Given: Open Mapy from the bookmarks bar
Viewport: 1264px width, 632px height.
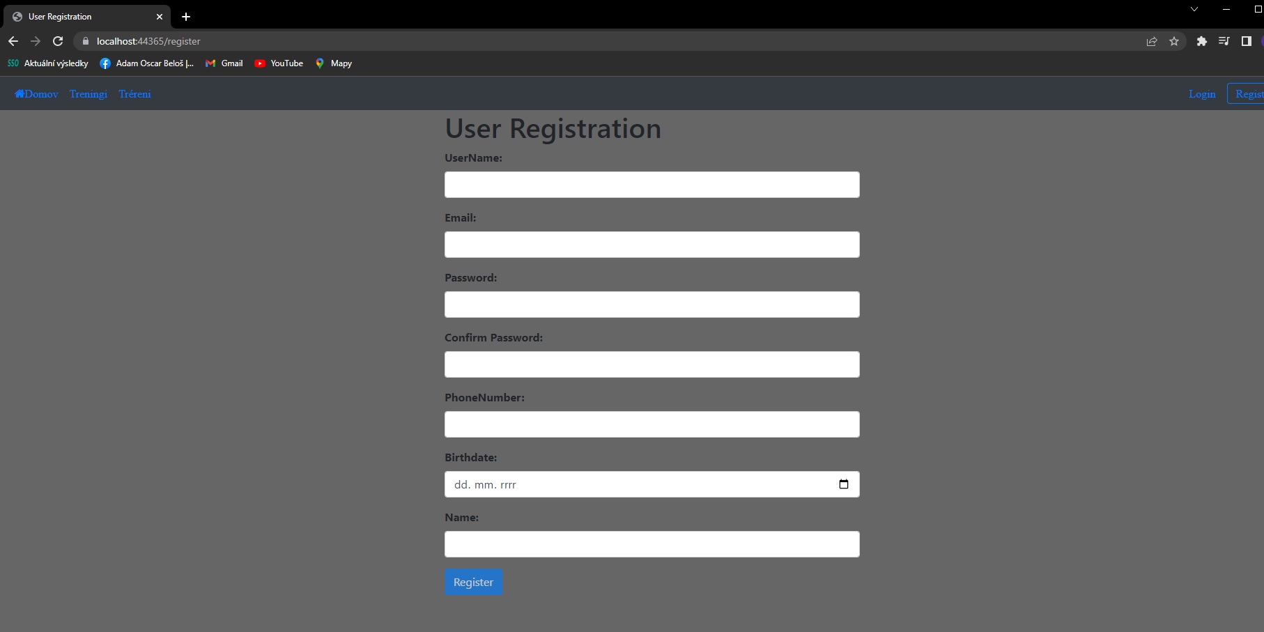Looking at the screenshot, I should coord(334,63).
